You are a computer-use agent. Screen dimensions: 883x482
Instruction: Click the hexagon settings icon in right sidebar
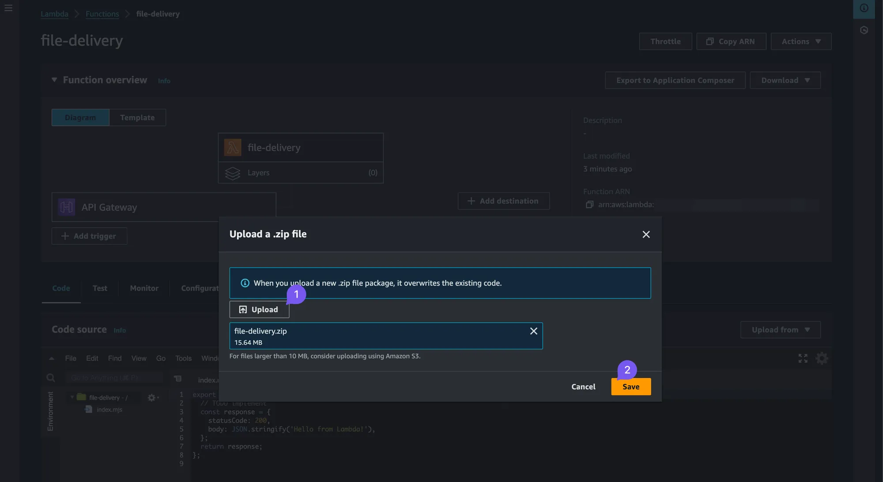(x=864, y=30)
